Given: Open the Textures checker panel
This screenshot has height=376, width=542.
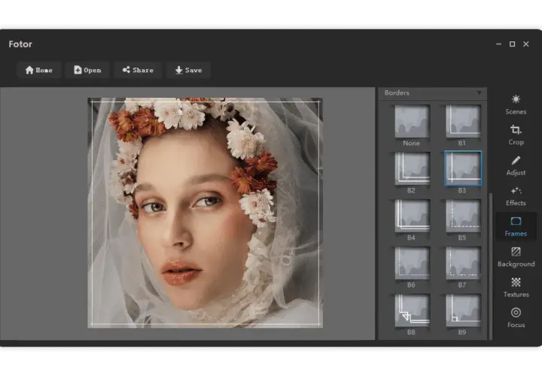Looking at the screenshot, I should pyautogui.click(x=516, y=287).
